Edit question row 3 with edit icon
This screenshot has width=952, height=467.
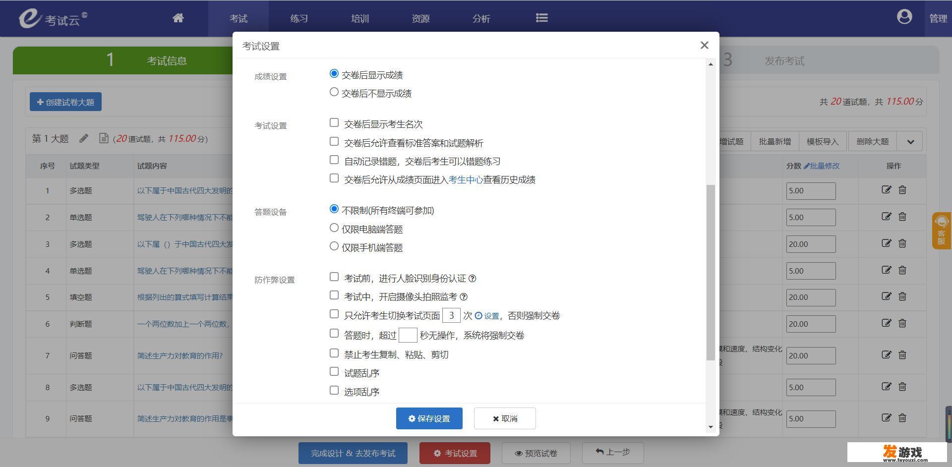click(x=886, y=243)
